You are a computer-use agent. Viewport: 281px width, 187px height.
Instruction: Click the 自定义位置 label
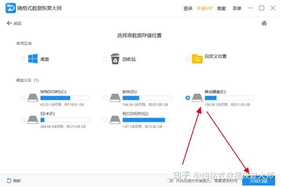click(215, 56)
